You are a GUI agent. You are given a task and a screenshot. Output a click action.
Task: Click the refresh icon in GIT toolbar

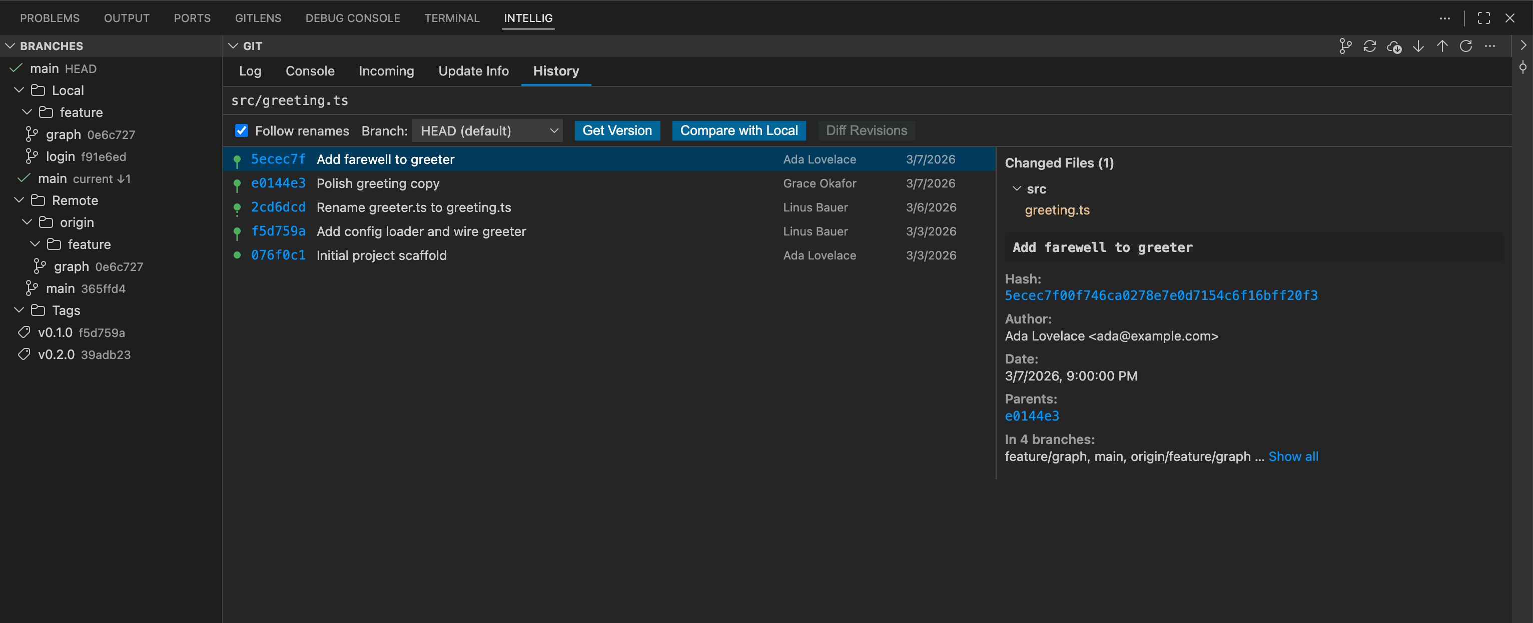(1466, 46)
